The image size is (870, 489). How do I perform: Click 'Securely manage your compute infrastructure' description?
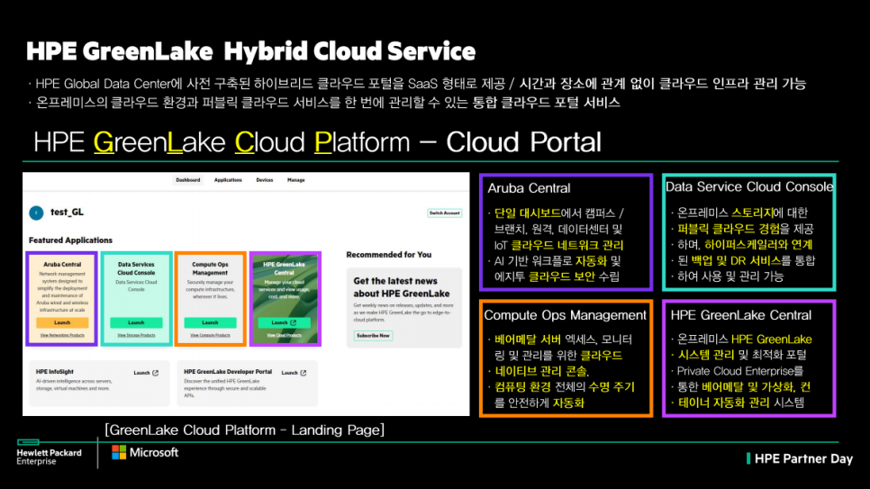(210, 289)
